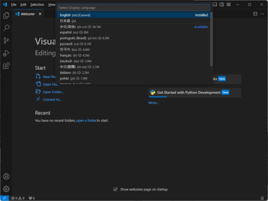268x201 pixels.
Task: Select Deutsch (de) language
Action: (x=133, y=61)
